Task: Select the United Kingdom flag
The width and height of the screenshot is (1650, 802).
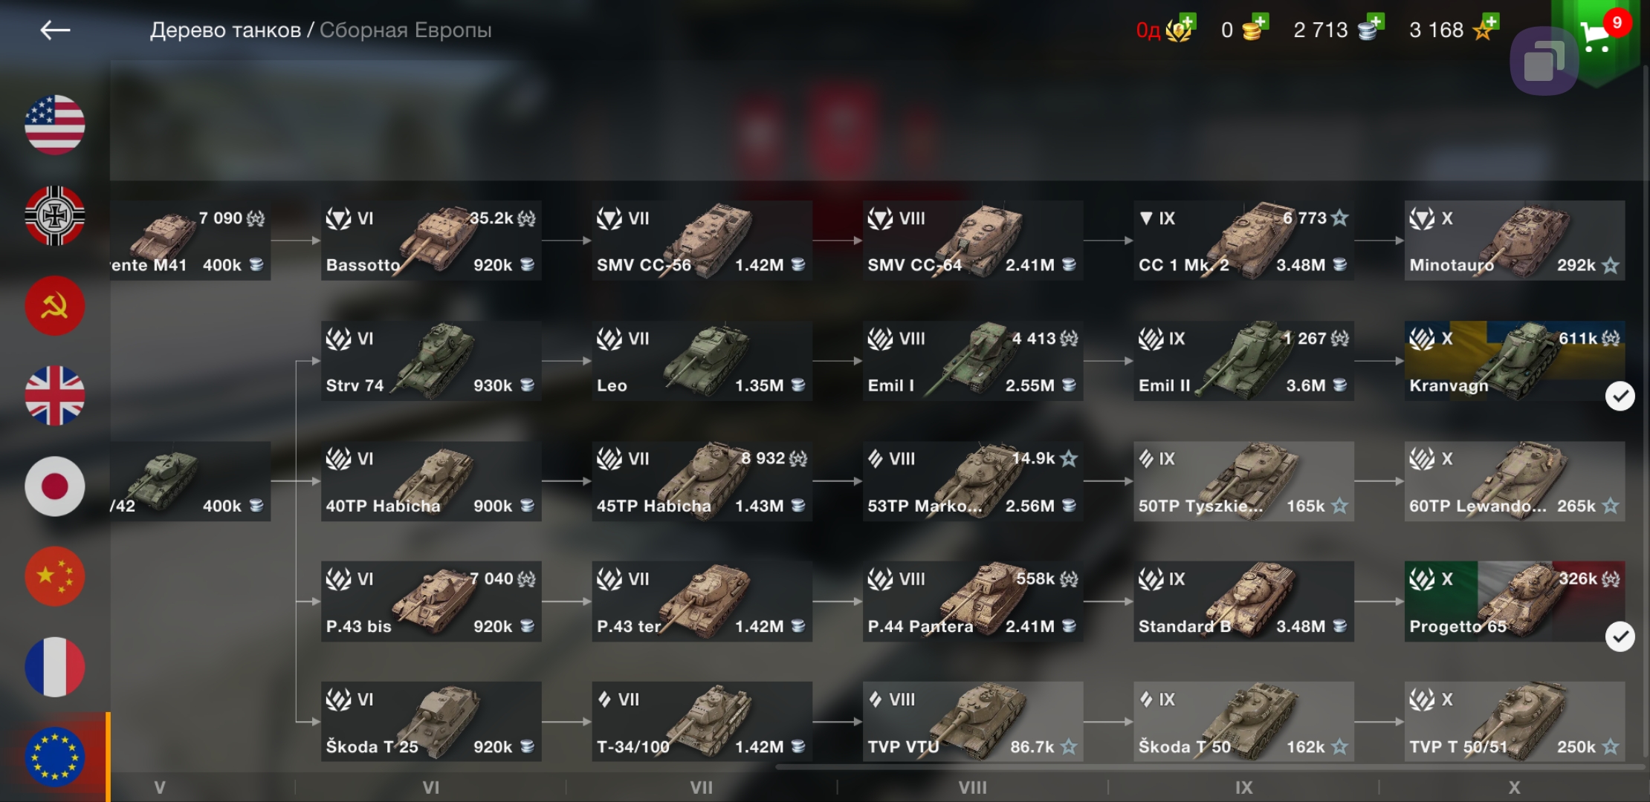Action: (x=55, y=396)
